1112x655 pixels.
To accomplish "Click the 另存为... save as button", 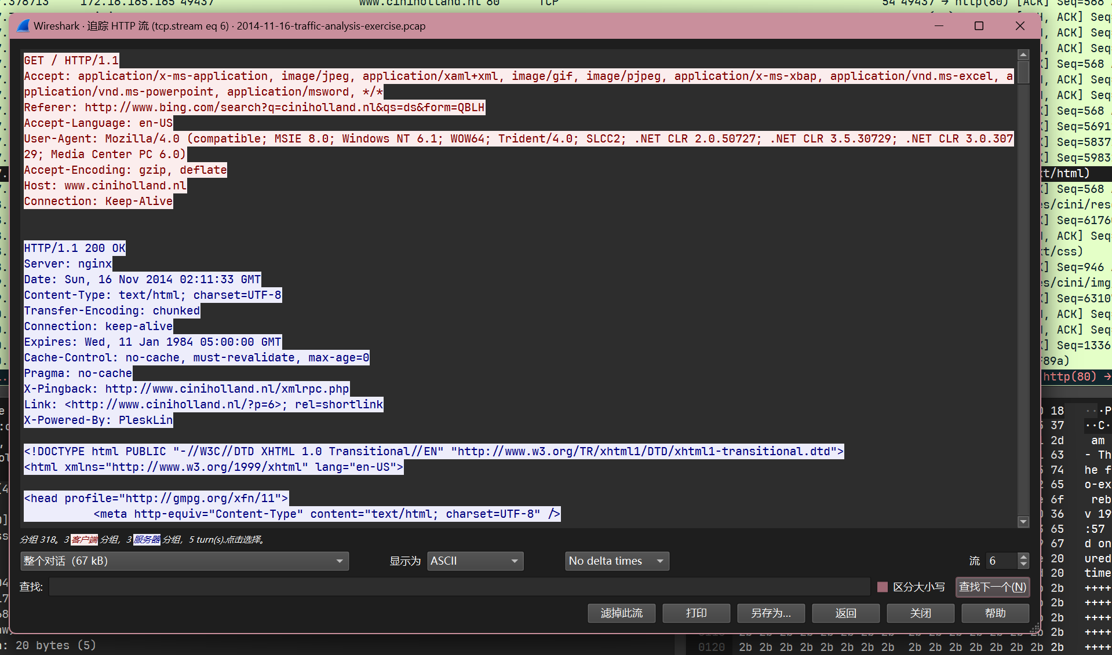I will [x=771, y=613].
